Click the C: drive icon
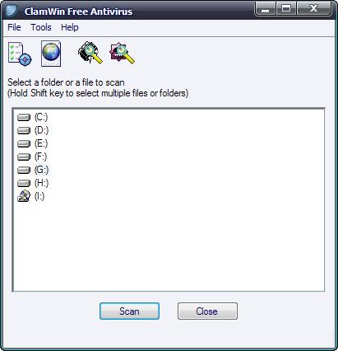 point(24,118)
